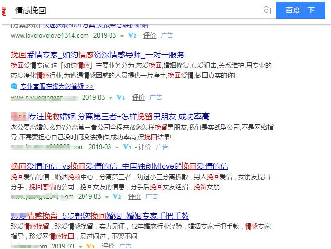The height and width of the screenshot is (249, 331).
Task: Click the V1 badge under 如约情感 result
Action: [120, 97]
